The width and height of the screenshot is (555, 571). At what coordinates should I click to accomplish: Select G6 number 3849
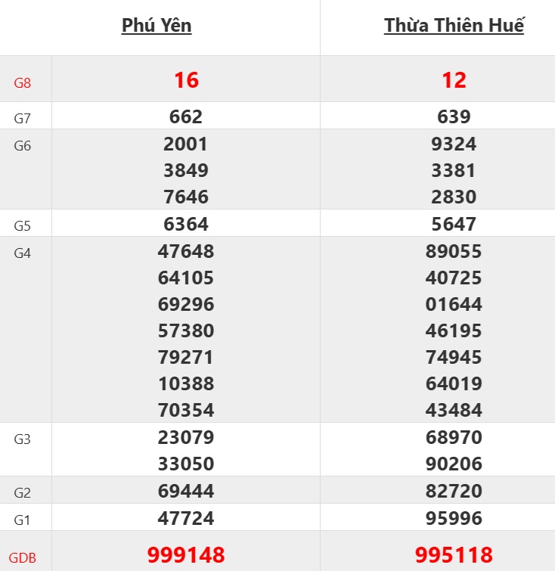(x=186, y=171)
